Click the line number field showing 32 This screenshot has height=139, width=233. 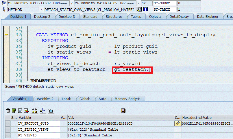[x=147, y=3]
